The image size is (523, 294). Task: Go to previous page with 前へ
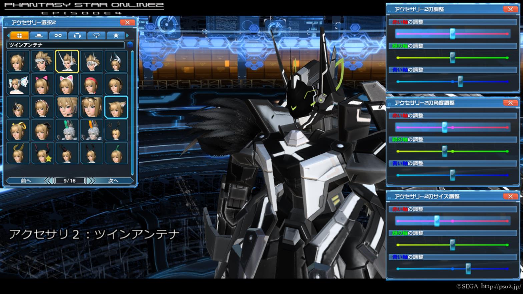point(26,181)
